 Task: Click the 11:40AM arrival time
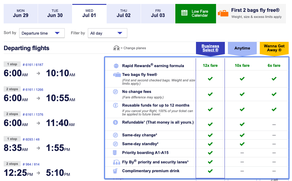click(x=60, y=123)
